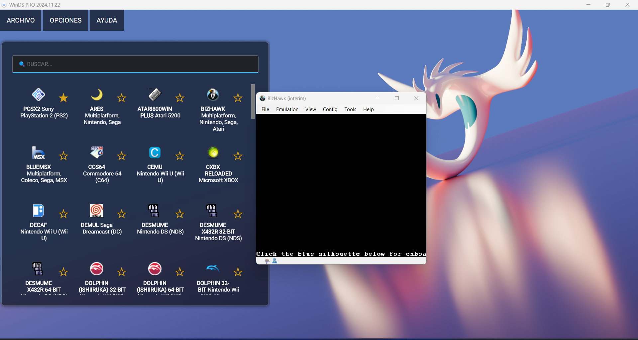Click blue silhouette icon in BizHawk status bar

[x=274, y=261]
